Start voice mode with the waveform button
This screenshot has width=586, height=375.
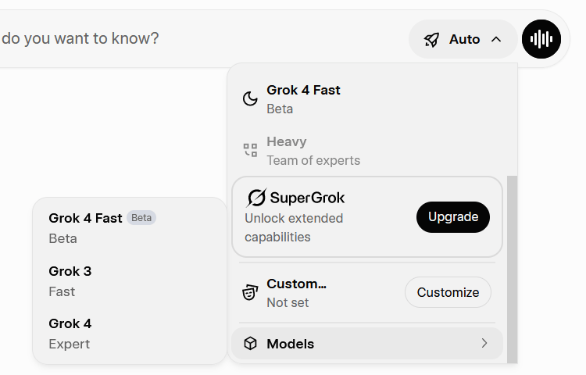[541, 39]
